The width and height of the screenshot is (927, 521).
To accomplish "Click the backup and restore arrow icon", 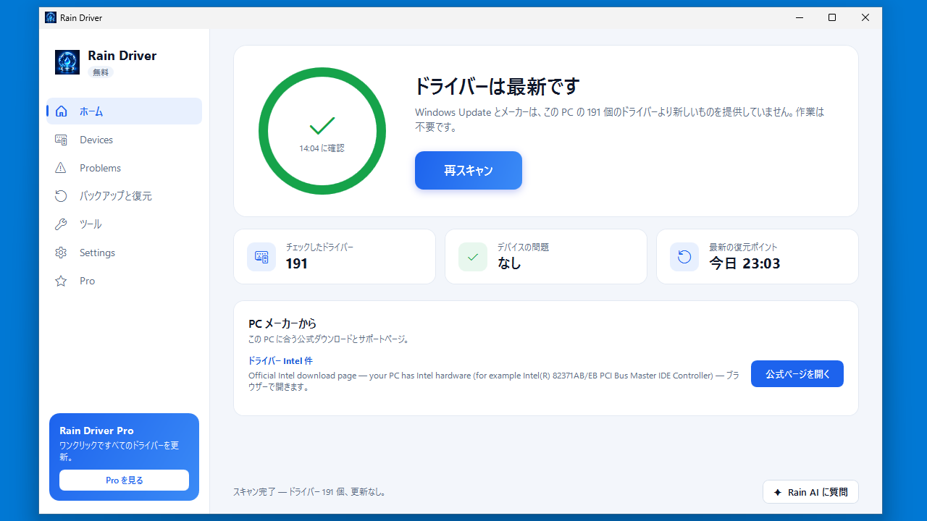I will [61, 196].
